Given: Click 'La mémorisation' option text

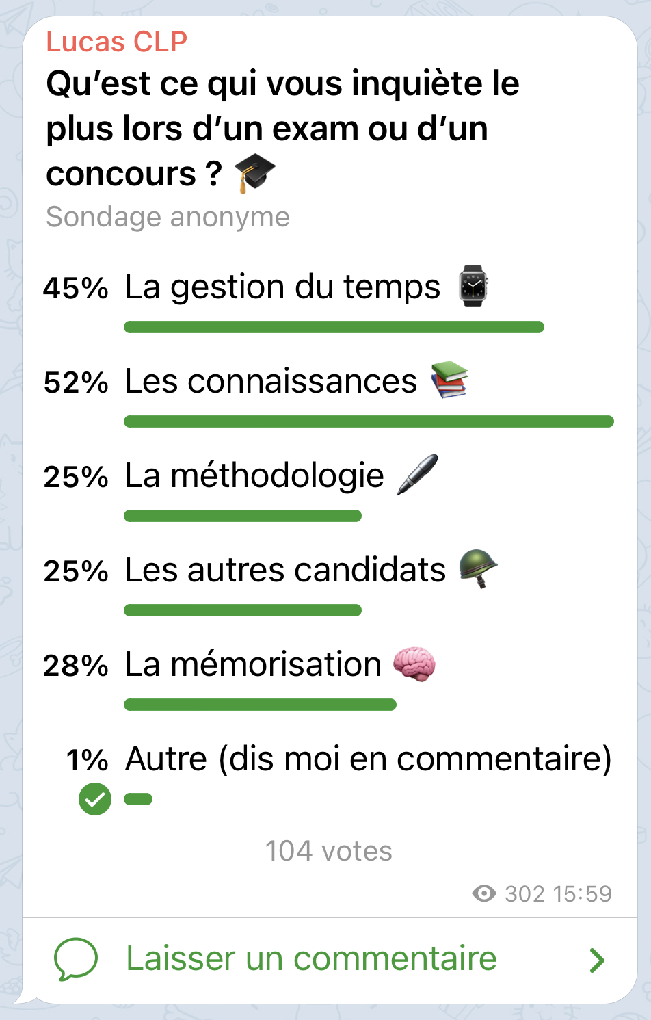Looking at the screenshot, I should [253, 665].
